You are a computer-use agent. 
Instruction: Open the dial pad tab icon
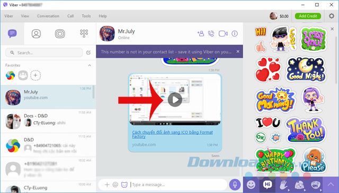click(84, 33)
